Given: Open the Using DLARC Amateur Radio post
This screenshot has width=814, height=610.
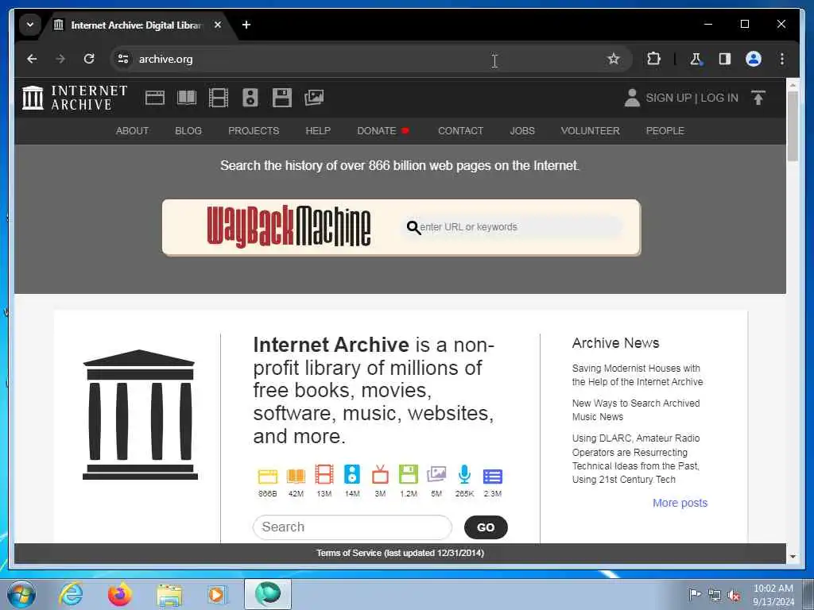Looking at the screenshot, I should 636,459.
